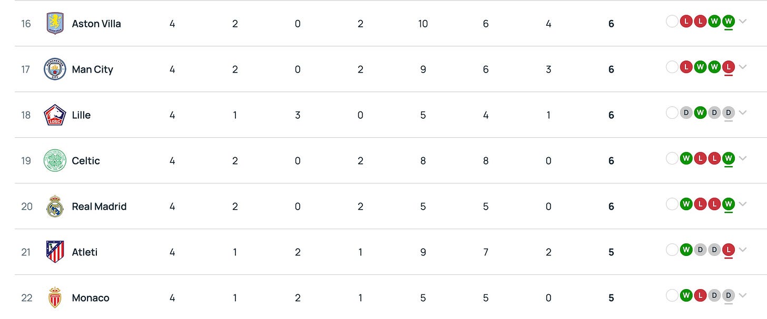Click the Celtic clover badge
This screenshot has height=319, width=767.
(x=55, y=161)
